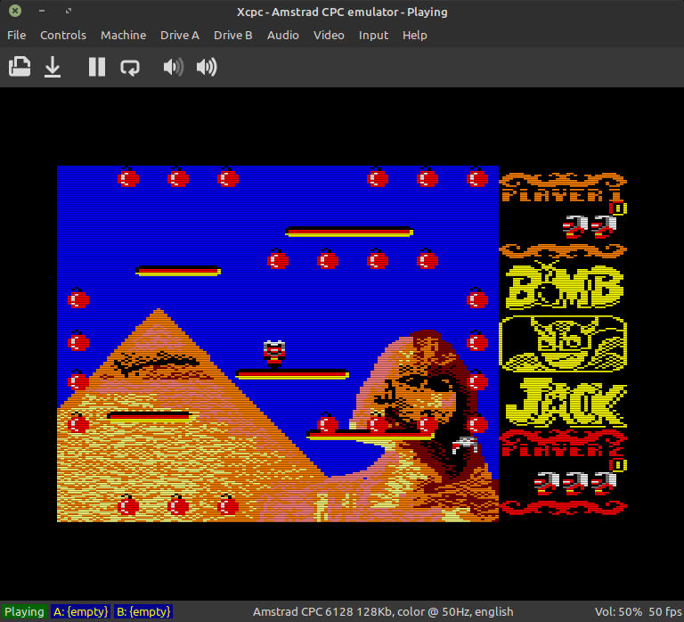Open the File menu
The image size is (684, 622).
click(17, 35)
